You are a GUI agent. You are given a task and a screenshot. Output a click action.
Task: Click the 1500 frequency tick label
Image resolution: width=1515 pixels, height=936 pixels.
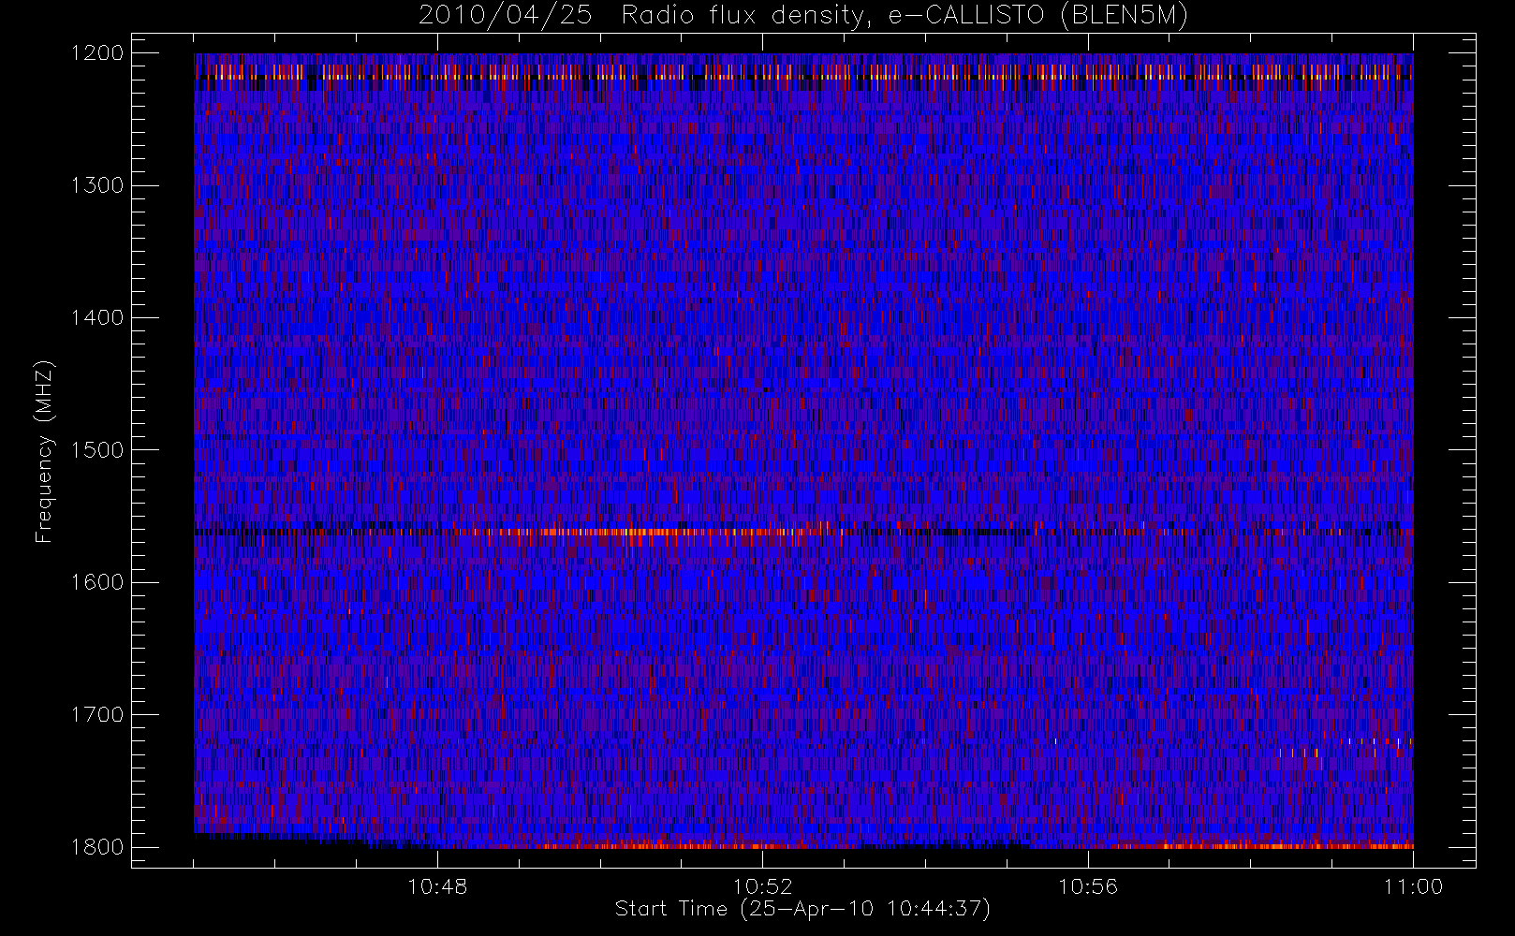[x=97, y=449]
